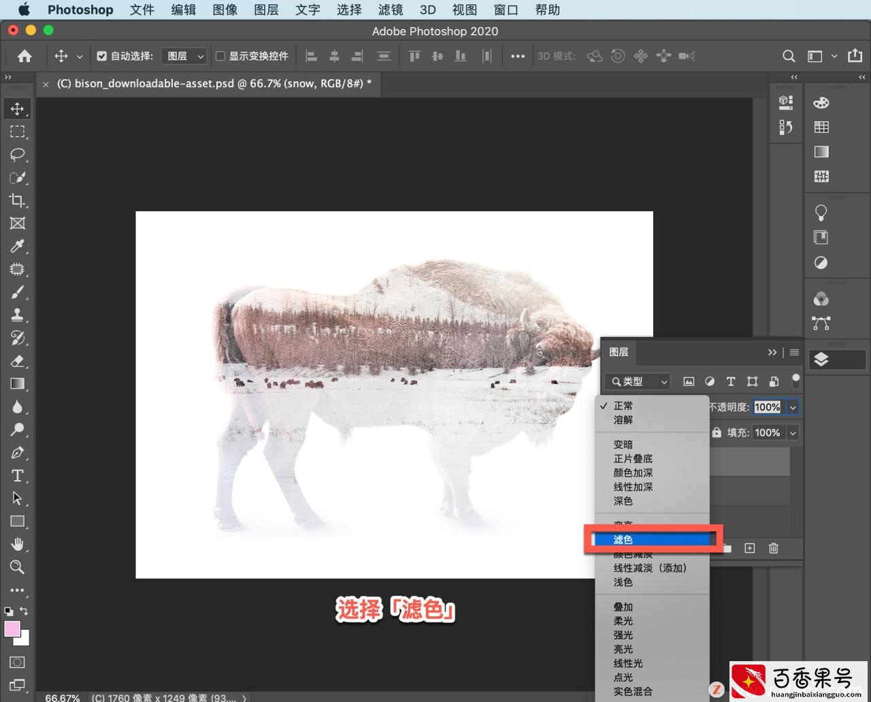Screen dimensions: 871x702
Task: Toggle filter for pixel layers
Action: [x=689, y=381]
